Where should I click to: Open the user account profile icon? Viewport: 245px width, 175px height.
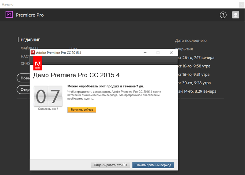[236, 15]
